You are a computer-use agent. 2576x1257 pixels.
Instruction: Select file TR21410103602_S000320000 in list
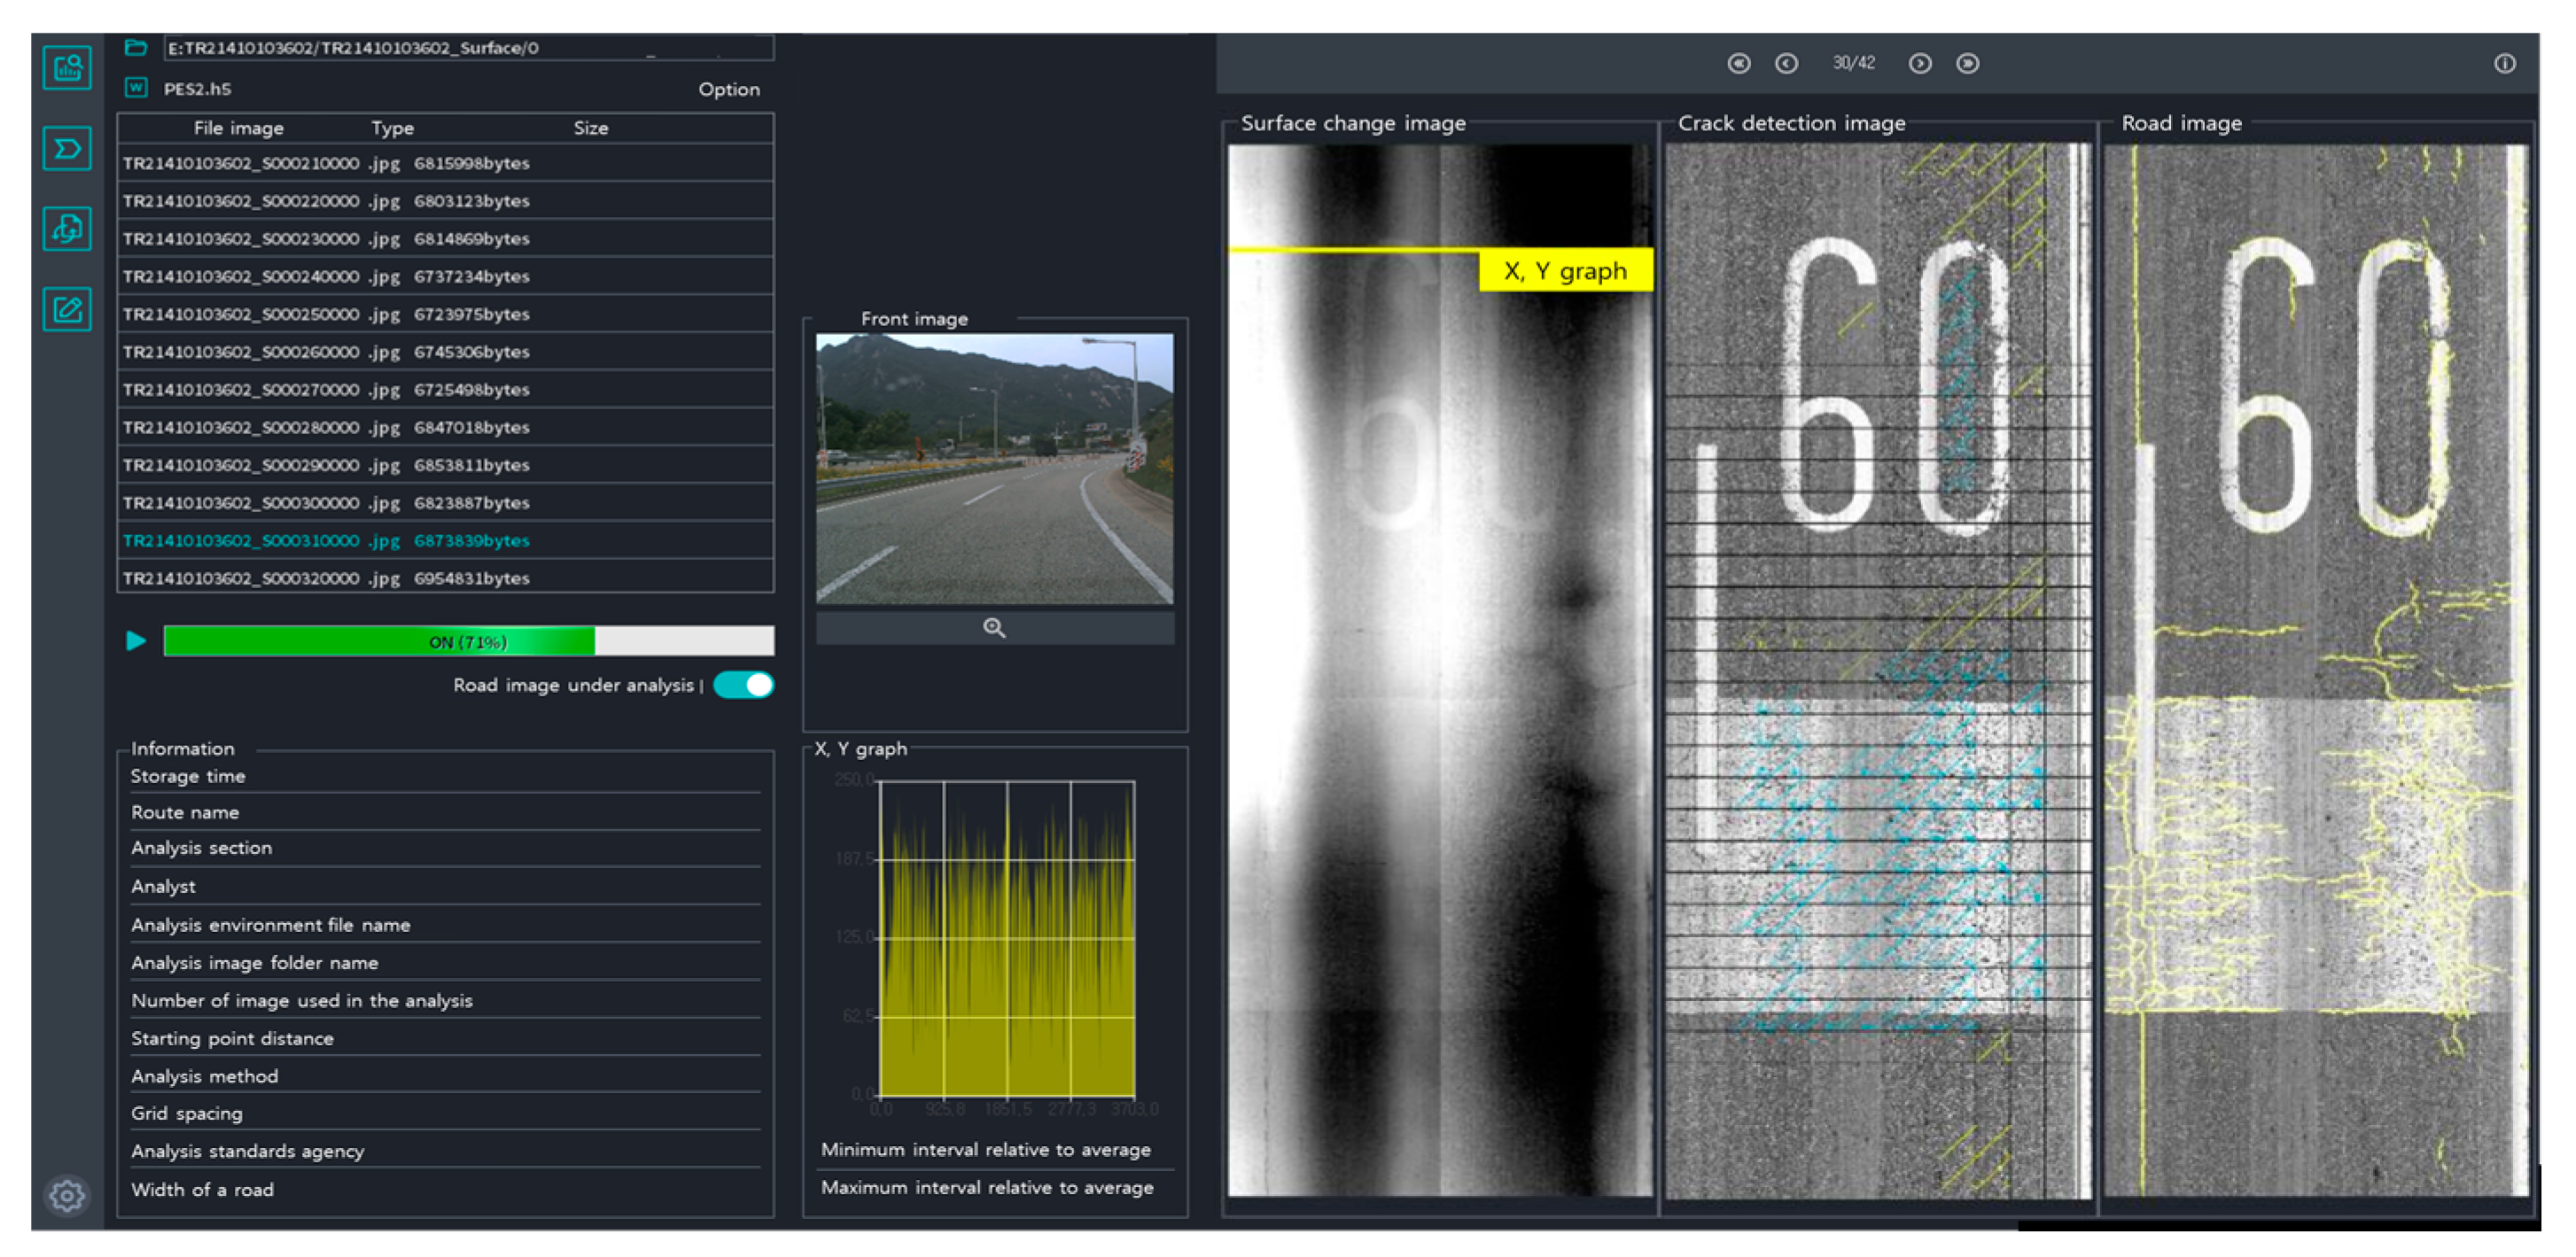click(x=326, y=578)
